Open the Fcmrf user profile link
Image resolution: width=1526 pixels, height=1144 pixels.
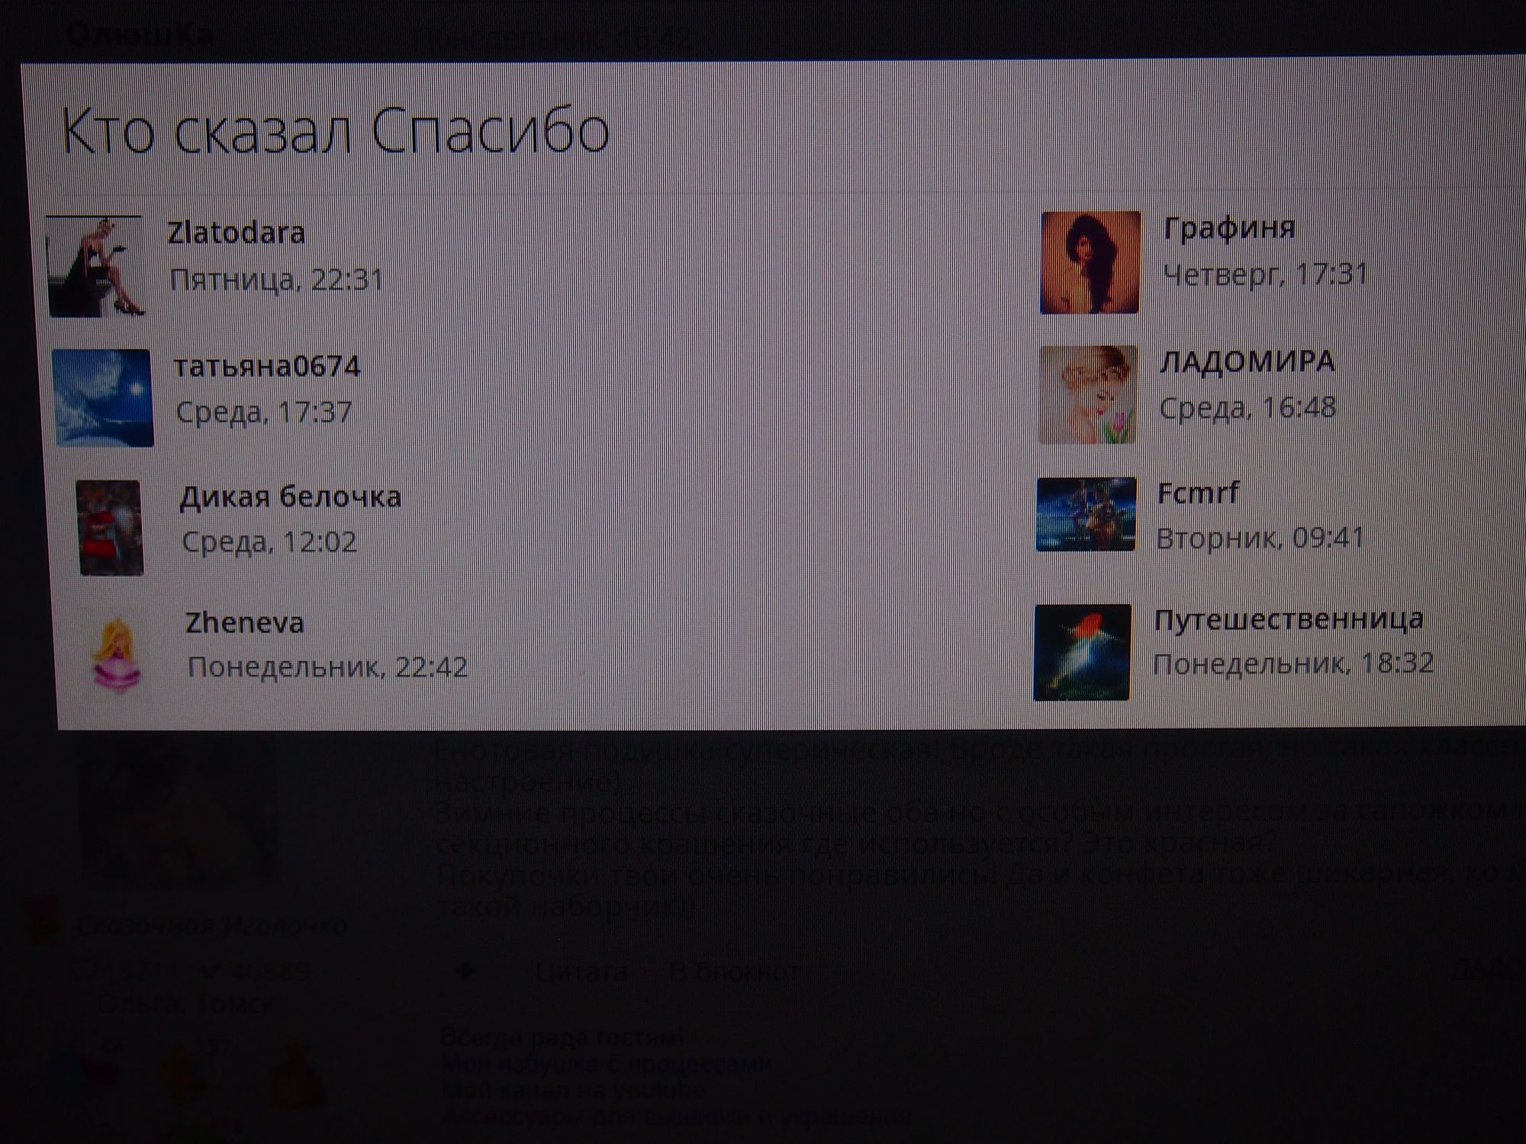pos(1198,493)
